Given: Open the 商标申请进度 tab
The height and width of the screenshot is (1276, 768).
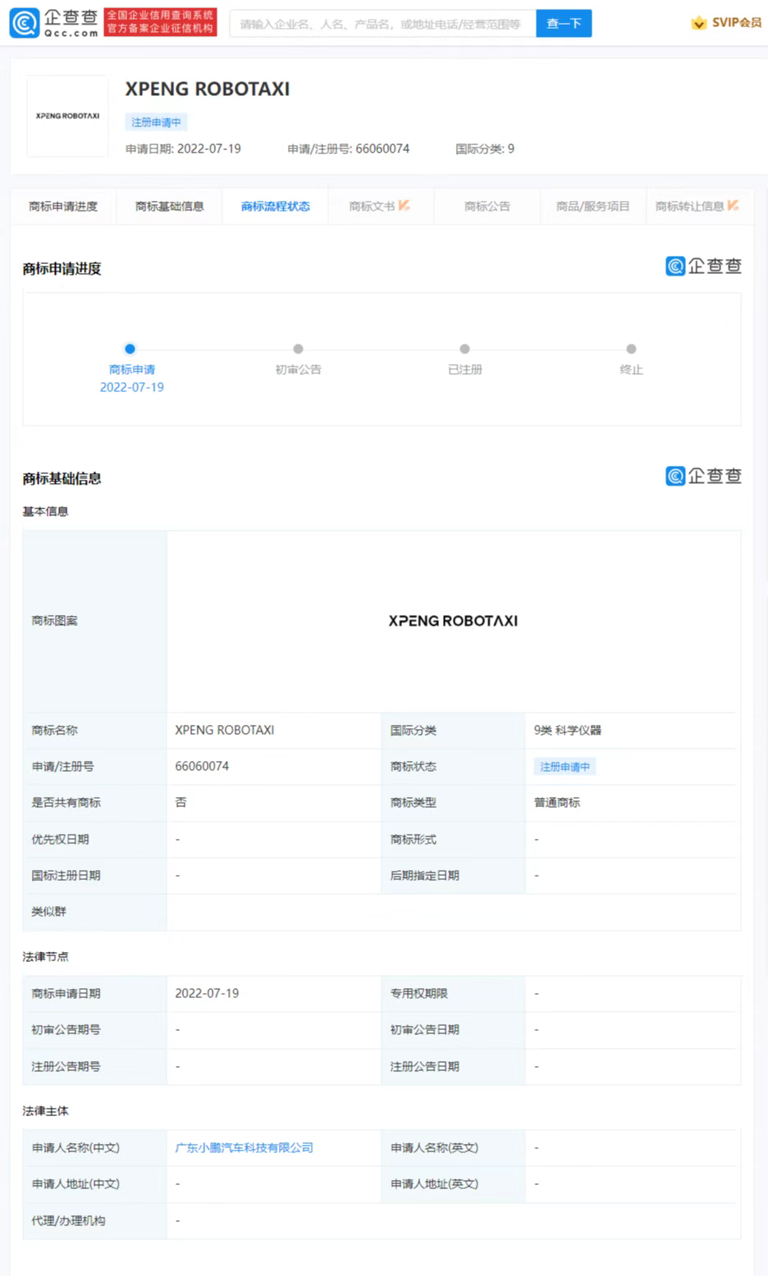Looking at the screenshot, I should [63, 207].
